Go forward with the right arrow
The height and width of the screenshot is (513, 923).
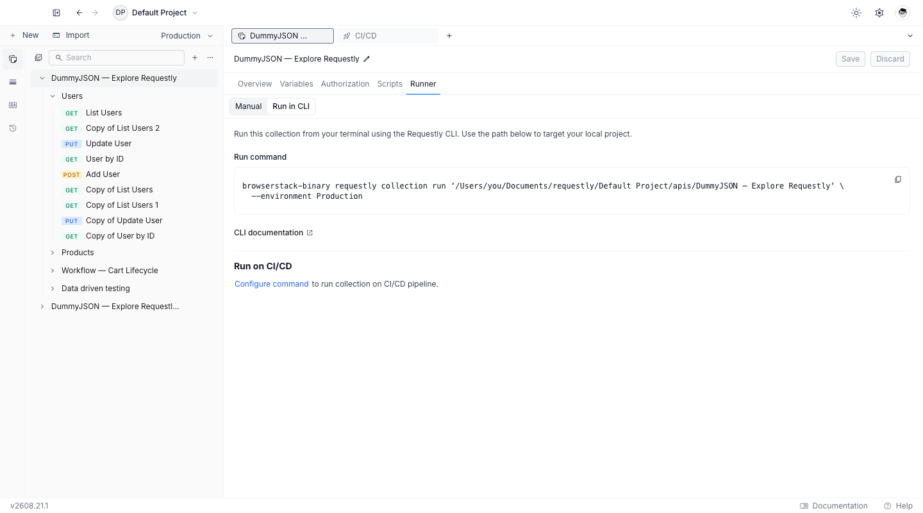[x=95, y=13]
